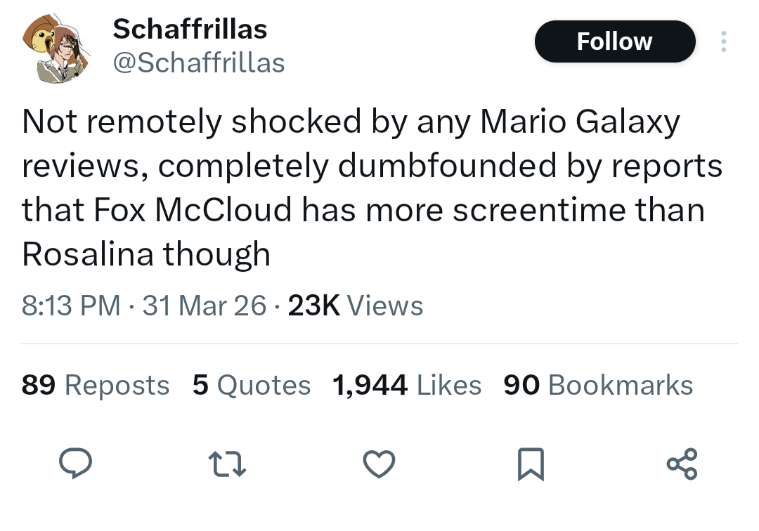Click the words Fox McCloud in tweet
This screenshot has height=531, width=759.
tap(193, 210)
